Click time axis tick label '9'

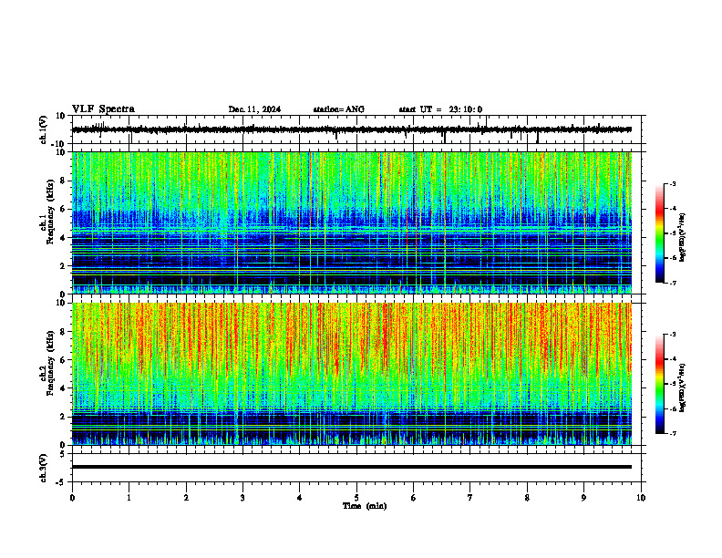click(x=583, y=498)
